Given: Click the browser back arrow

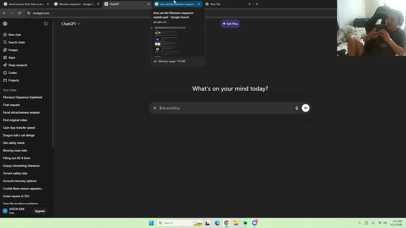Looking at the screenshot, I should [x=4, y=13].
